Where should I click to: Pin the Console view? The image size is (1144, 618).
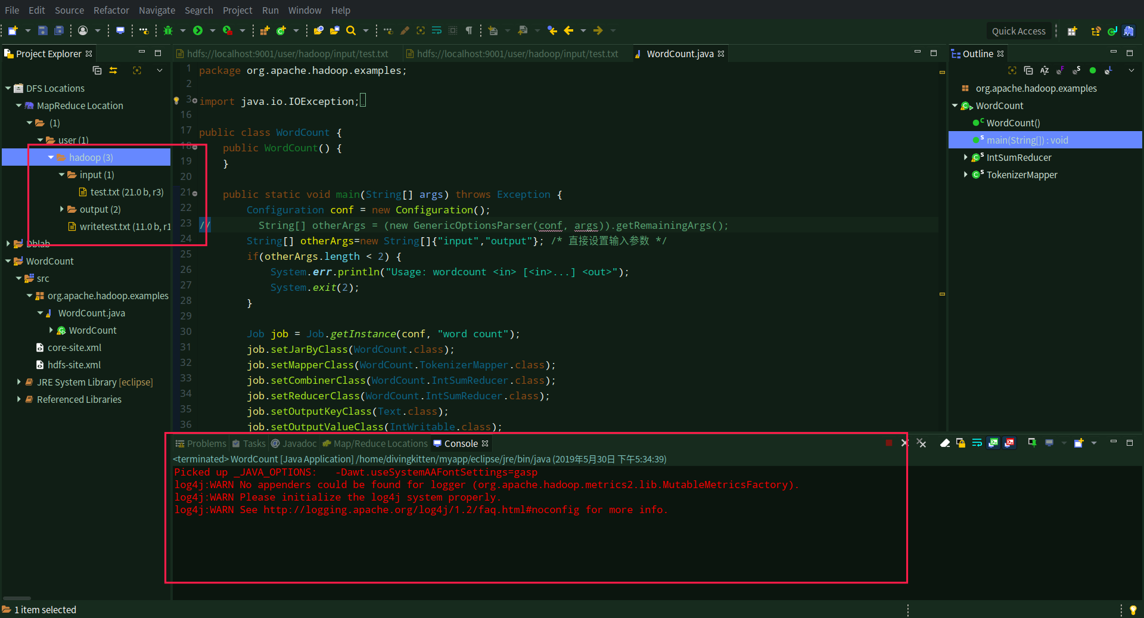click(x=1033, y=443)
